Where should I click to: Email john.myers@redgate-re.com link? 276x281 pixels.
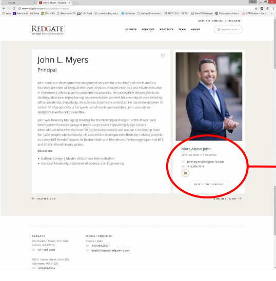coord(205,162)
